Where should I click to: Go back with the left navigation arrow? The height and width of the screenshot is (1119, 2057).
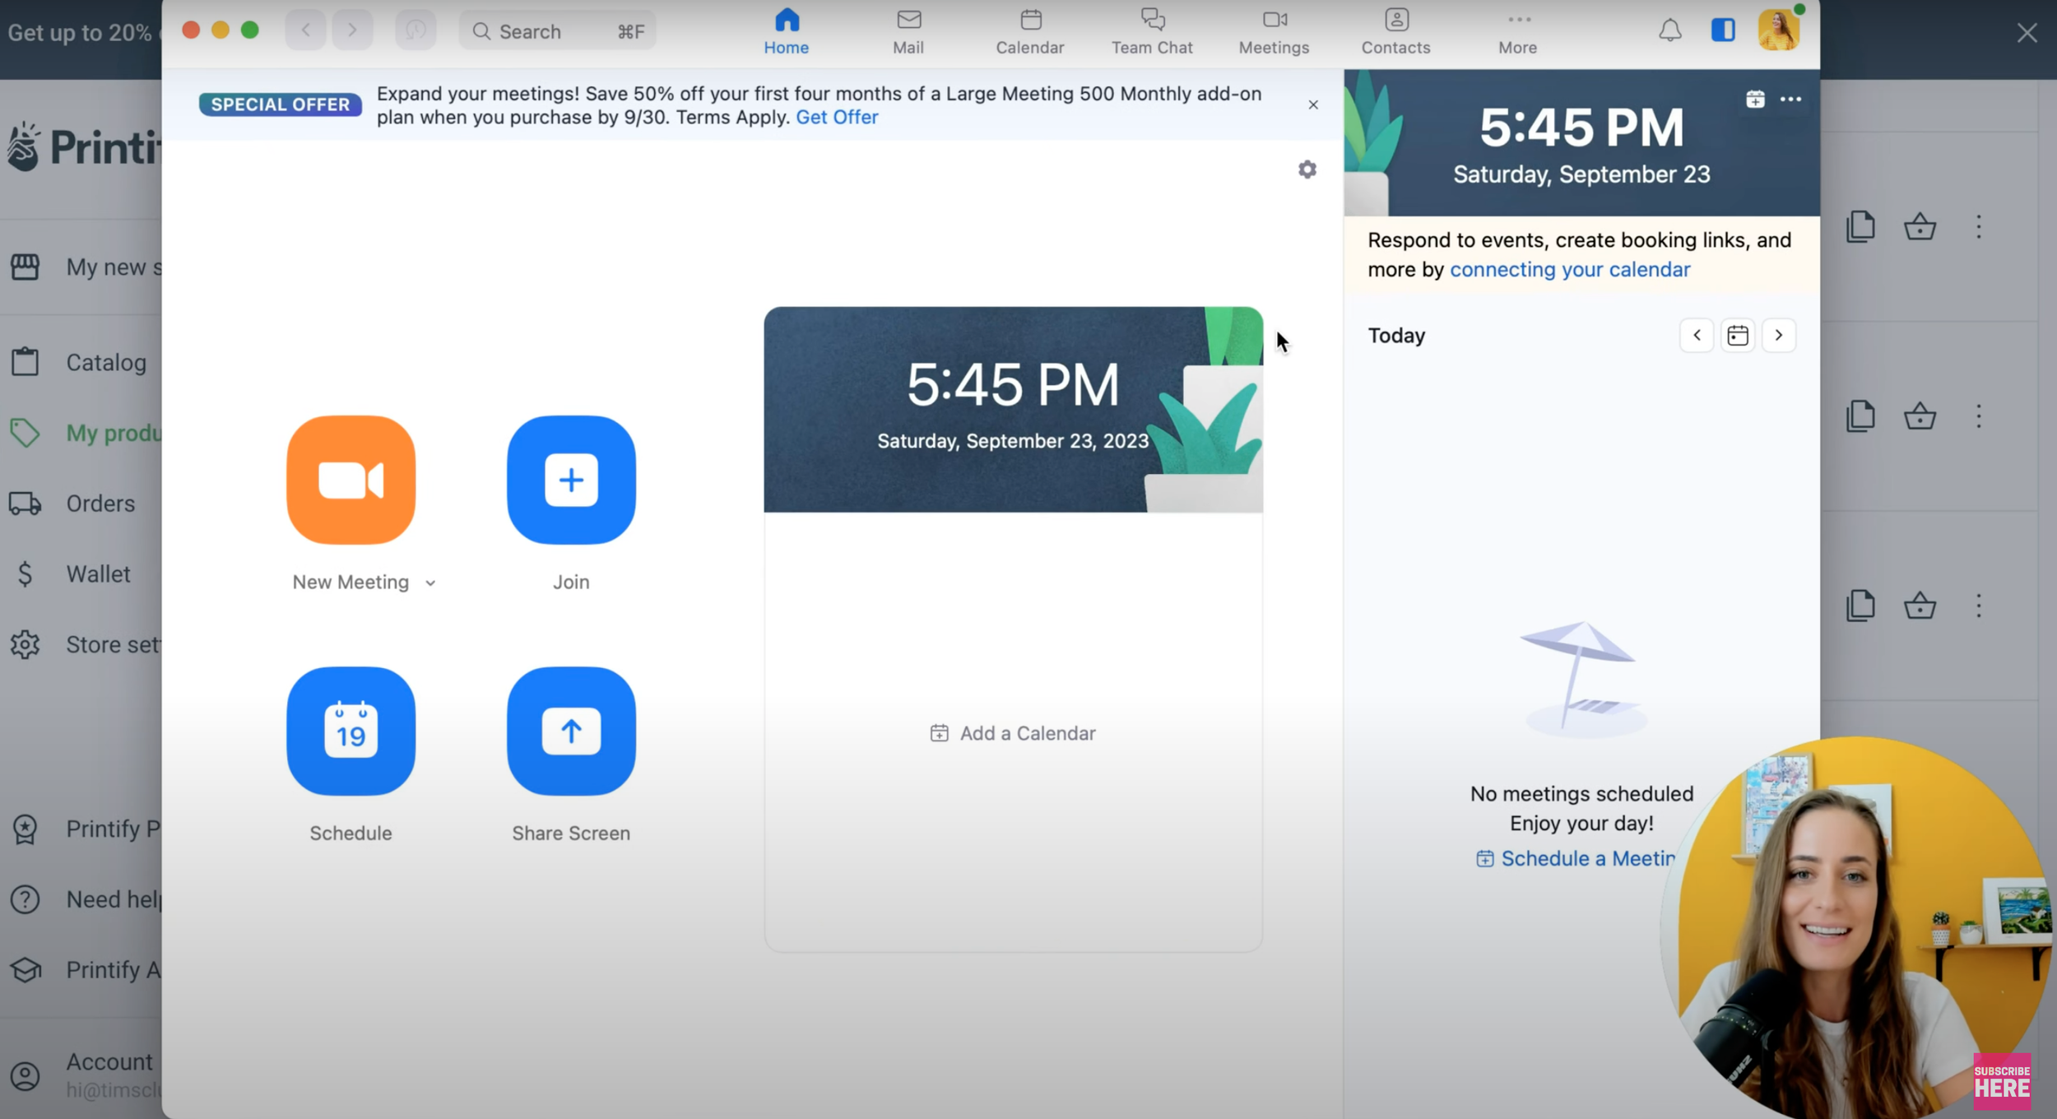[x=305, y=31]
